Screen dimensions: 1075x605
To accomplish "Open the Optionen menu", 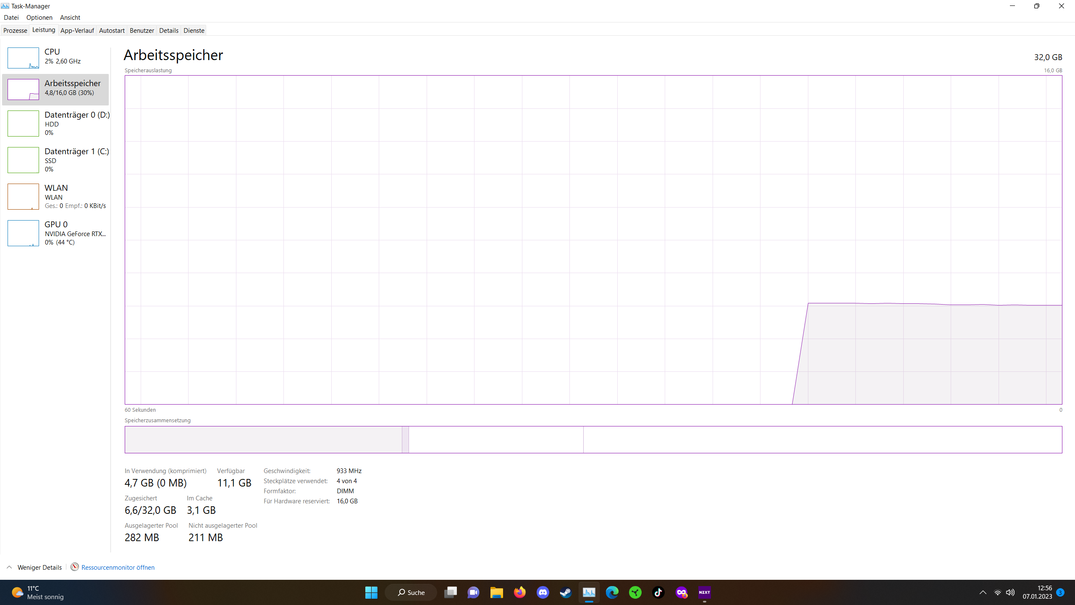I will pyautogui.click(x=39, y=17).
